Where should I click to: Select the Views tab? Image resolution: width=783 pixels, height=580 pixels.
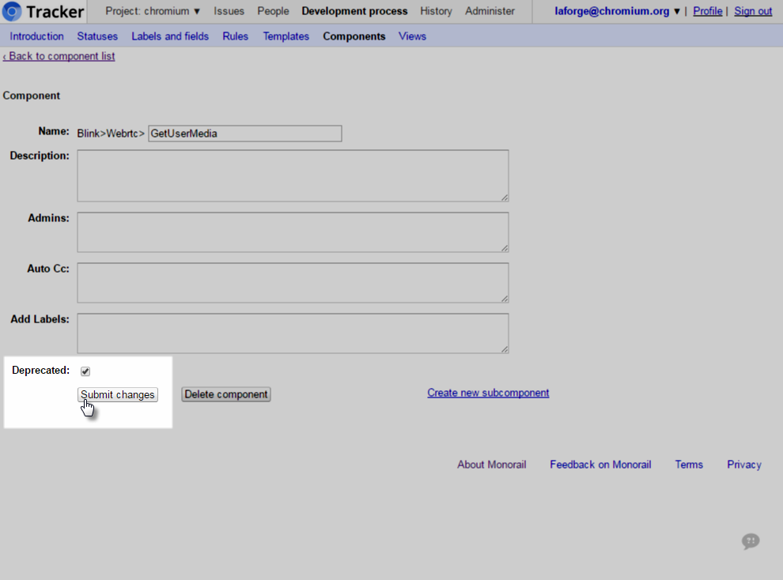pos(412,36)
